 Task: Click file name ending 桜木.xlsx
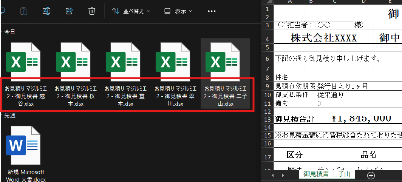(x=76, y=96)
